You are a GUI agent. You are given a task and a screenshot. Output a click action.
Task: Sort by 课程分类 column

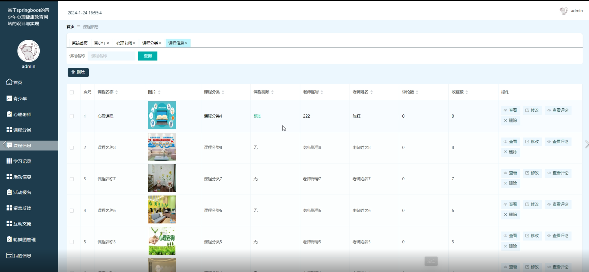[x=223, y=92]
